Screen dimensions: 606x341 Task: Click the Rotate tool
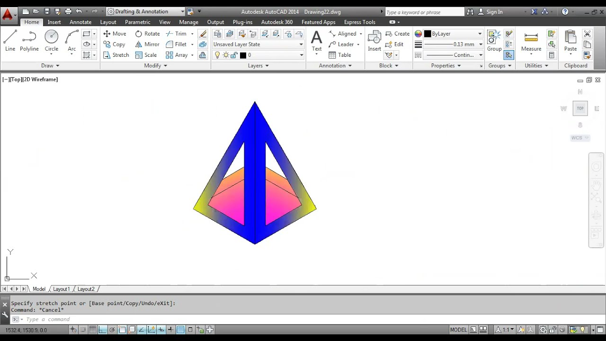click(x=147, y=34)
